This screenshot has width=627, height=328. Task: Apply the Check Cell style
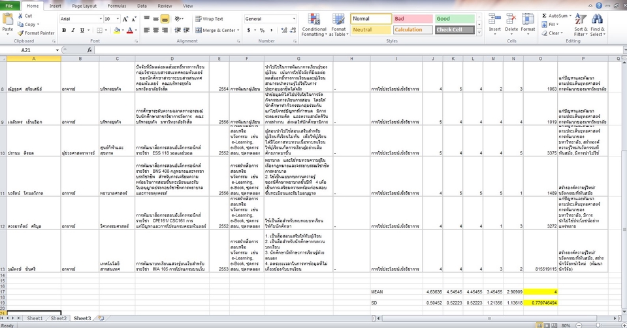pyautogui.click(x=455, y=30)
